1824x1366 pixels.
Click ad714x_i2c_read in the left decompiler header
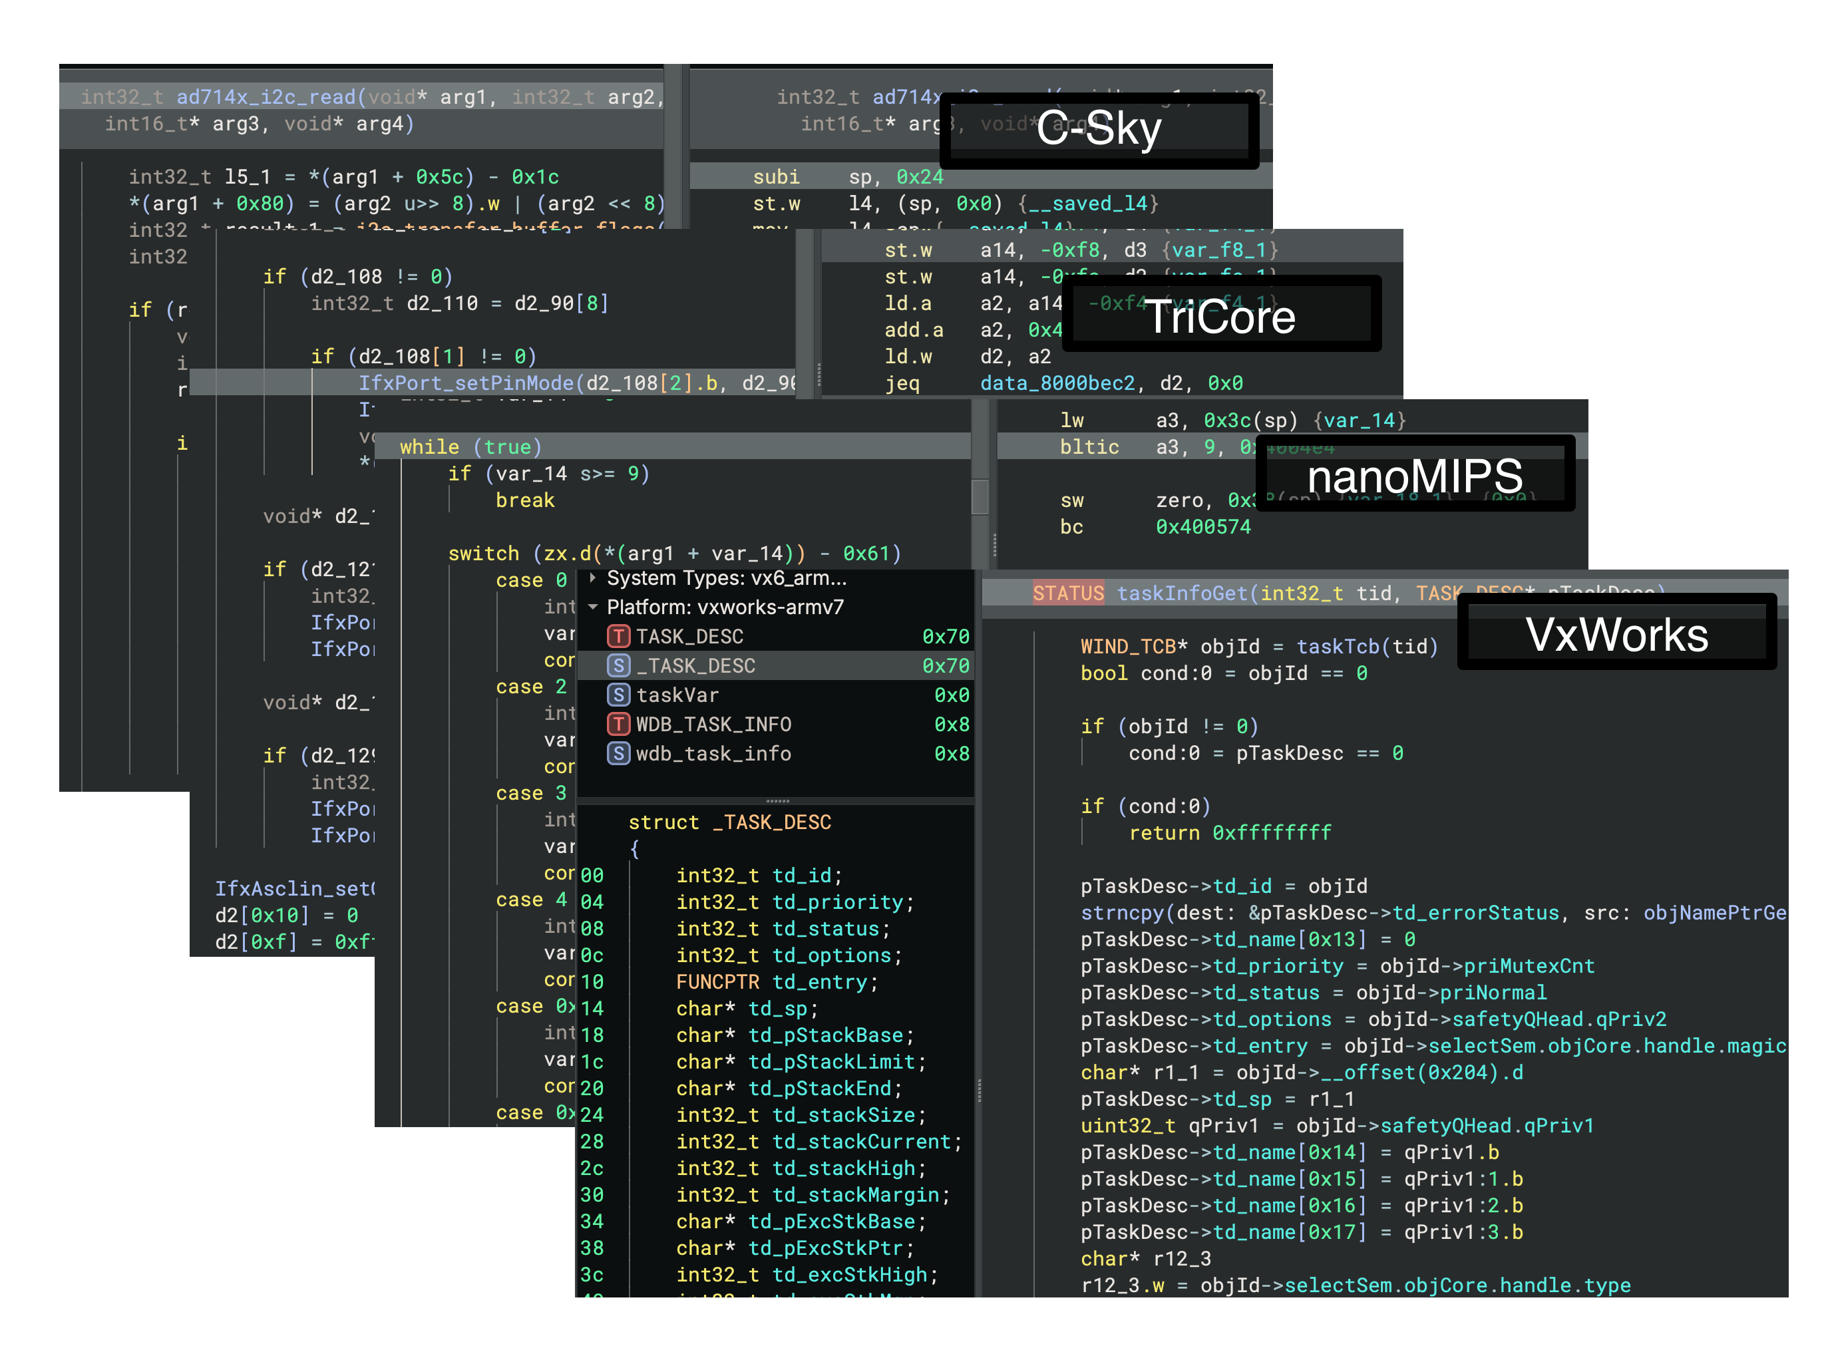266,97
